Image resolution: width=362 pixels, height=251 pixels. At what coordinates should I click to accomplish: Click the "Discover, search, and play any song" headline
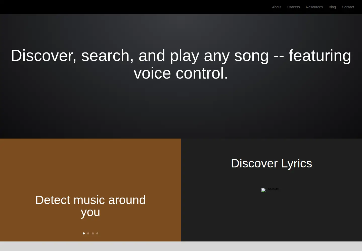(x=181, y=64)
